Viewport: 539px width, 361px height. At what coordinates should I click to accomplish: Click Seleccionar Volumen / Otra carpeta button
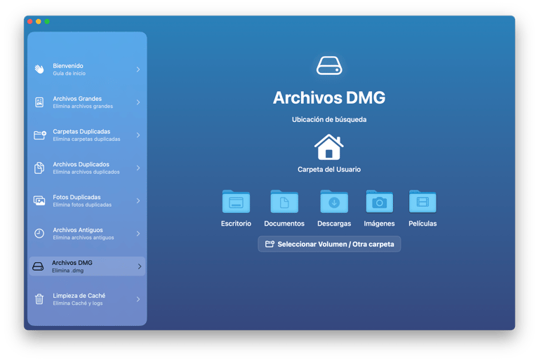coord(329,244)
